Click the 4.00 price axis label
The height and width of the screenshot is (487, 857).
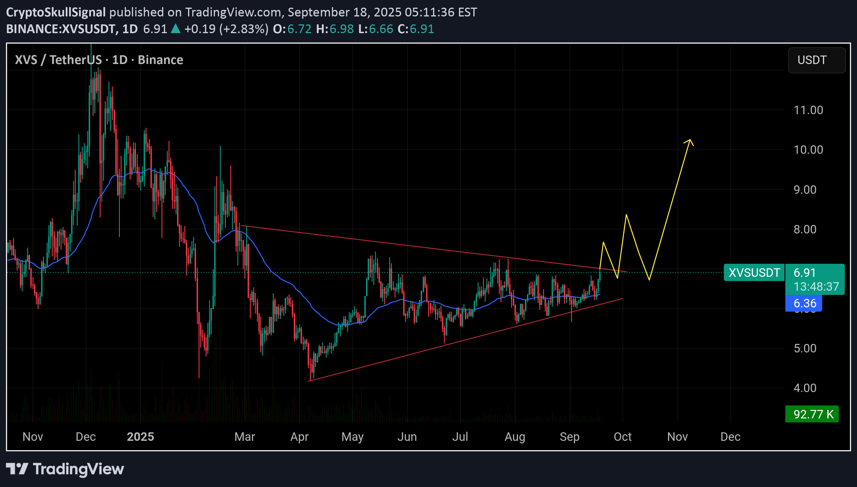[x=805, y=388]
